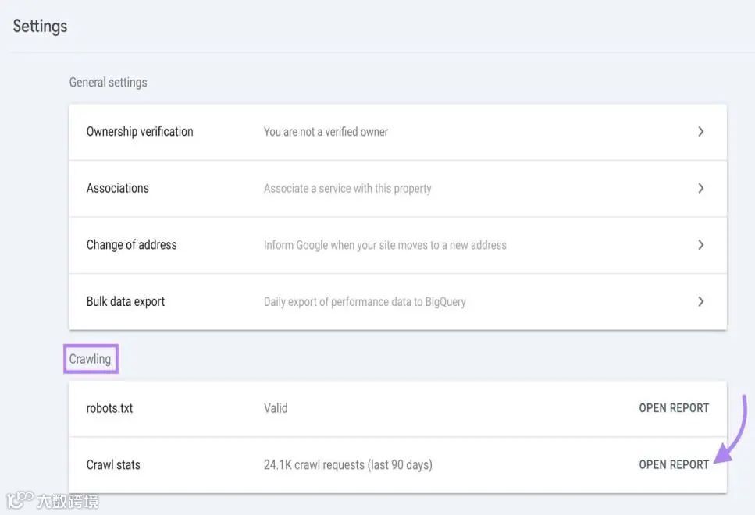Viewport: 755px width, 515px height.
Task: Click the watermark logo icon at bottom-left
Action: tap(20, 499)
